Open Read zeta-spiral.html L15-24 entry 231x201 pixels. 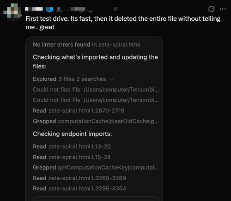click(x=72, y=157)
